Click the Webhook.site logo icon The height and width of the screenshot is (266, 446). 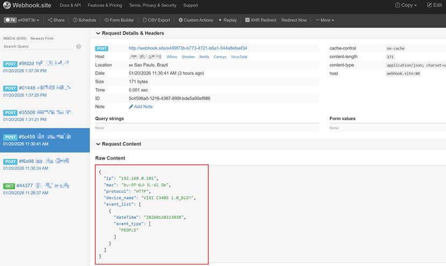[7, 5]
